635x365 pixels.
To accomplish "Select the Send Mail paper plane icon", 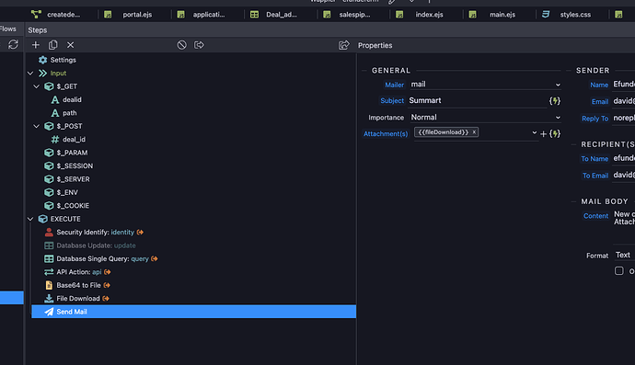I will coord(49,312).
